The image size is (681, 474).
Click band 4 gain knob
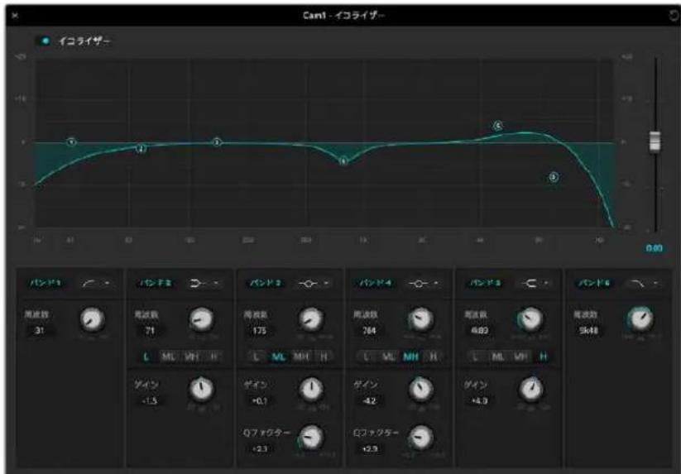pos(420,389)
